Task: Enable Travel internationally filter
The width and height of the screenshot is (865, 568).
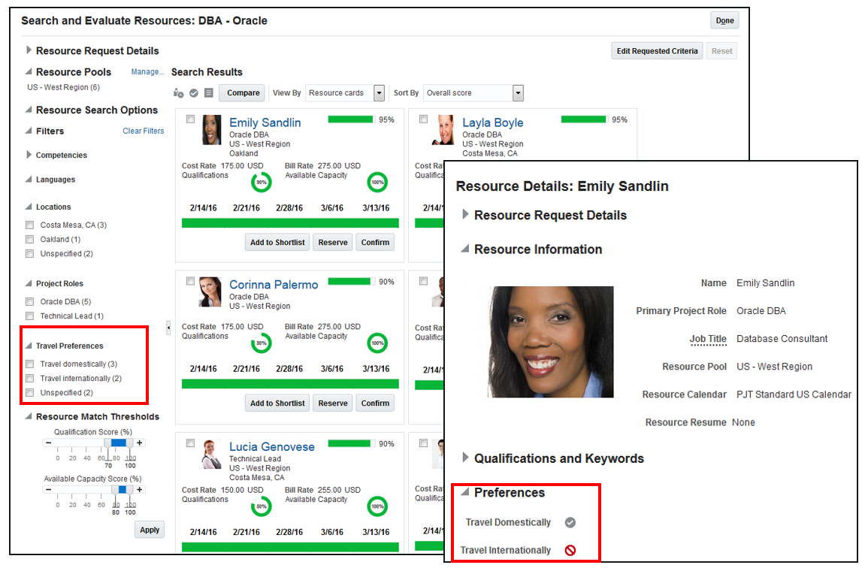Action: 30,379
